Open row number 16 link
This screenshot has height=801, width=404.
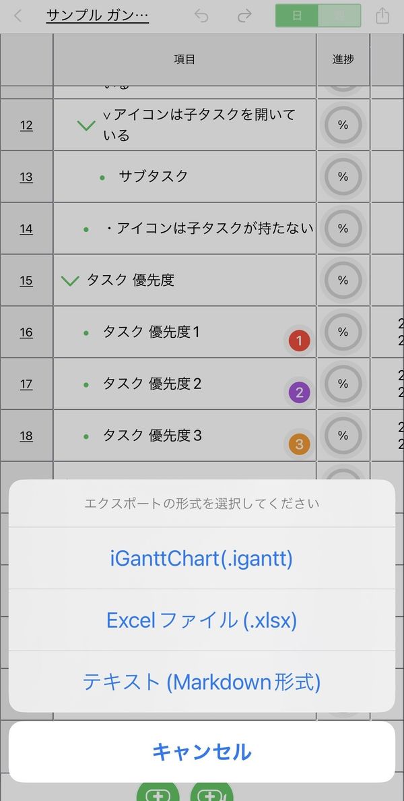[26, 332]
